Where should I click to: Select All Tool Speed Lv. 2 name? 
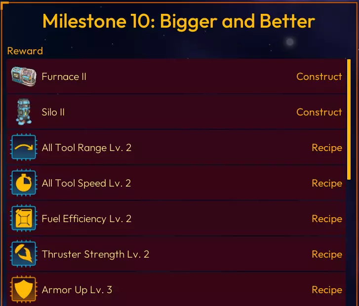coord(86,183)
